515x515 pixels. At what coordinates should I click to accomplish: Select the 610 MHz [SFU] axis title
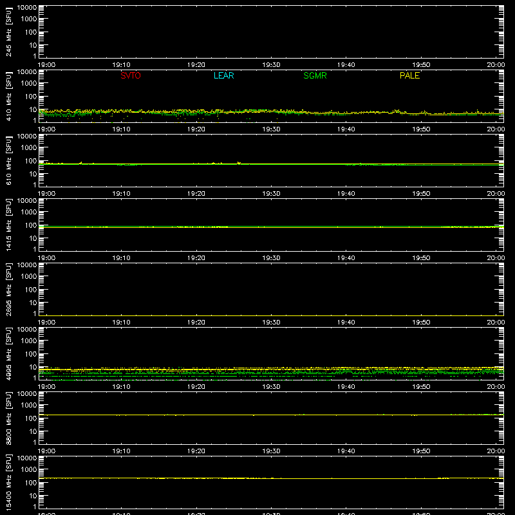click(8, 160)
